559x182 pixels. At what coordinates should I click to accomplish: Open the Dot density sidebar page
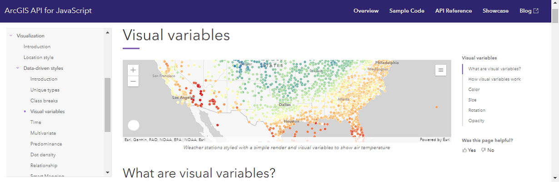pyautogui.click(x=43, y=155)
